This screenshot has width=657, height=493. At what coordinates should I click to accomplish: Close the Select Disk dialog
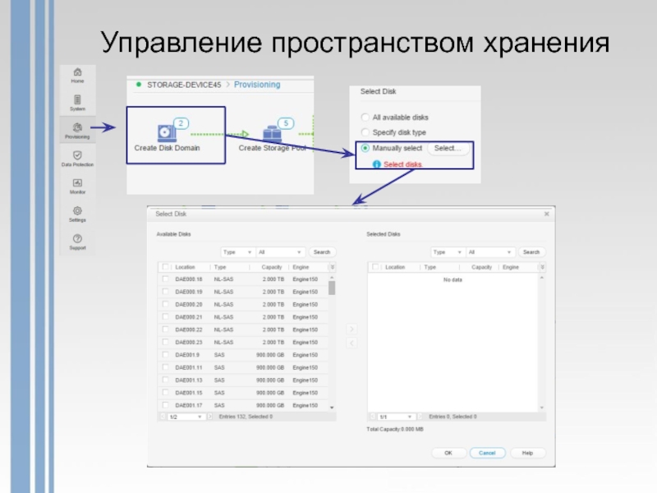(x=546, y=214)
